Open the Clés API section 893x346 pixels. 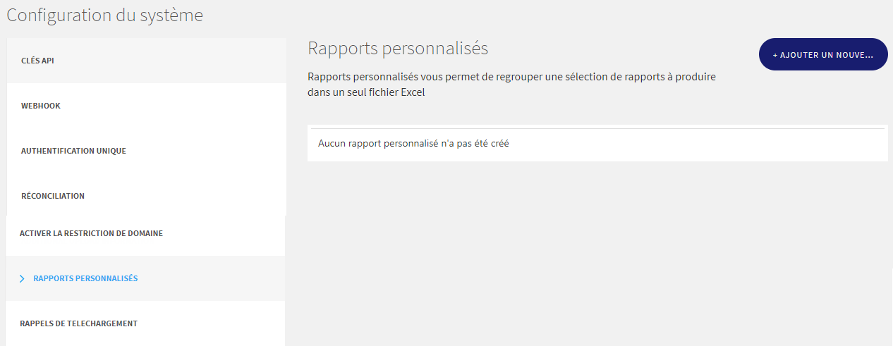coord(147,61)
